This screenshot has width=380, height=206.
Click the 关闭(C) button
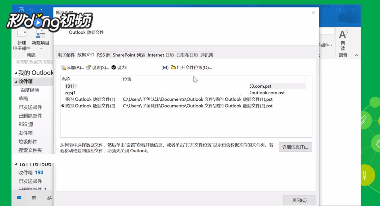coord(299,200)
